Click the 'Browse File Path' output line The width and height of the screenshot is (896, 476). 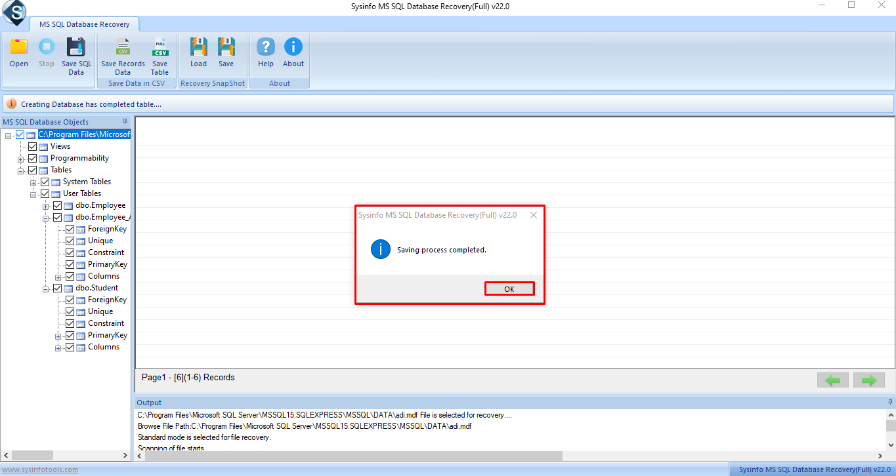click(x=305, y=426)
